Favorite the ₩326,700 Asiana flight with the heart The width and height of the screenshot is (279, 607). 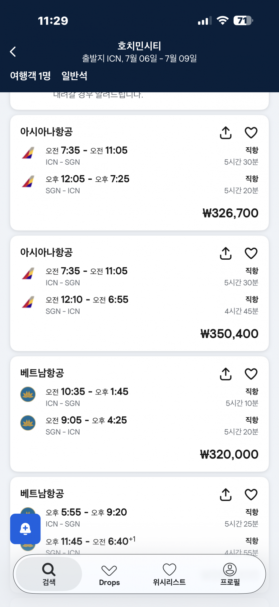(x=251, y=133)
